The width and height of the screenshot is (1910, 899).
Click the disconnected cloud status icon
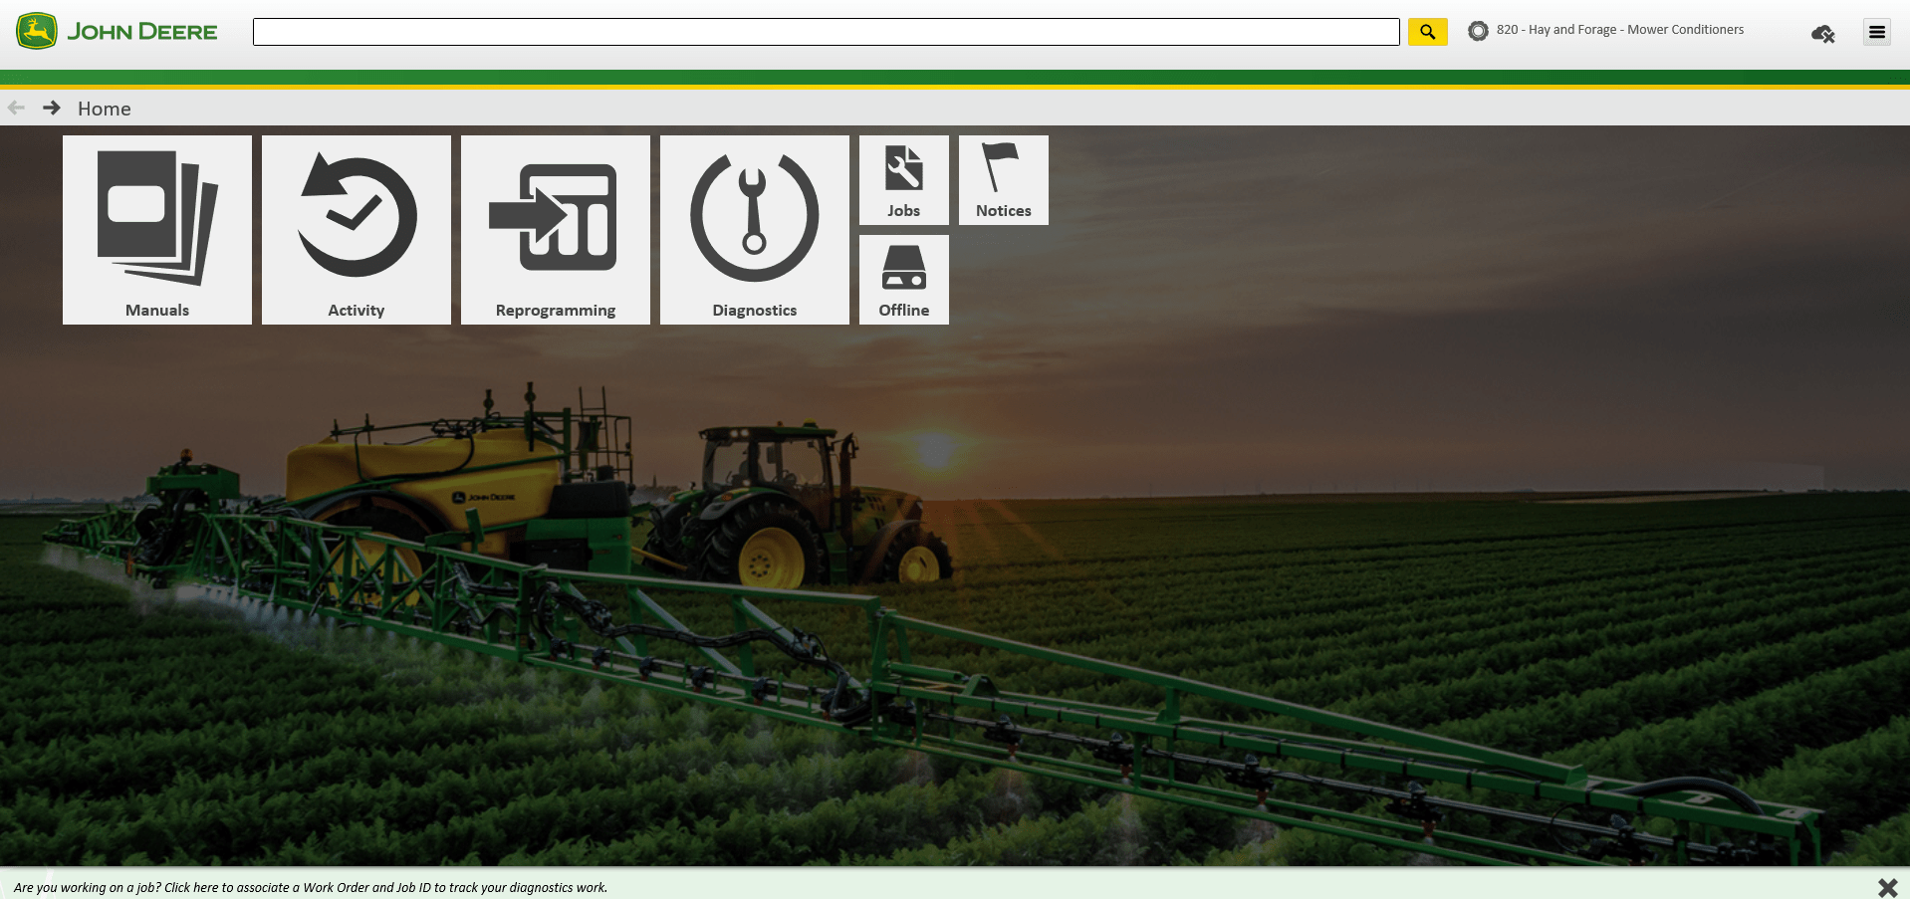point(1824,33)
